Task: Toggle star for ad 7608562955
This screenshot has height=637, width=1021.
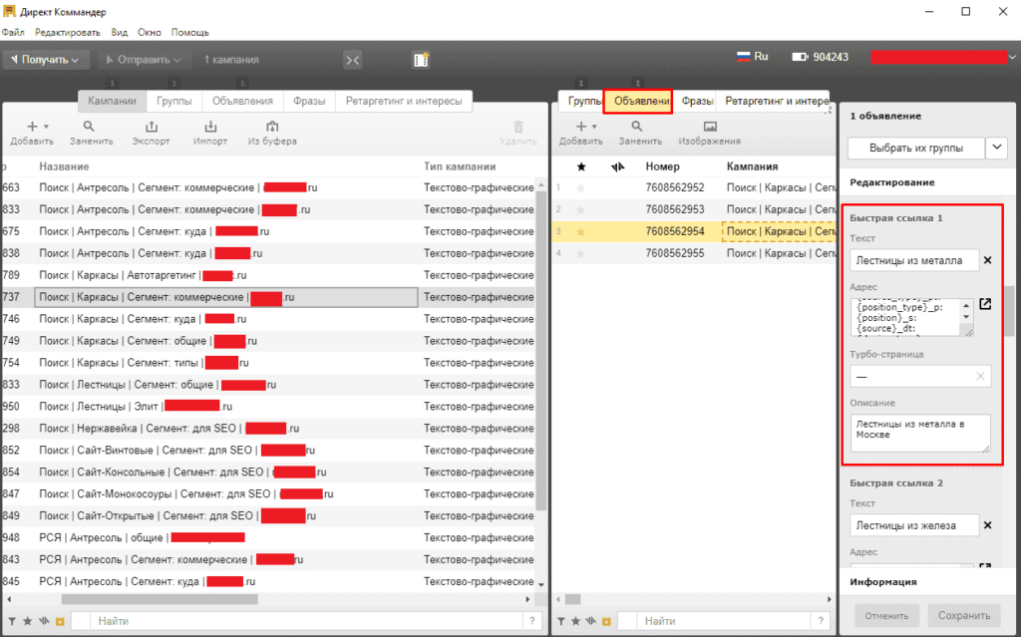Action: click(x=581, y=253)
